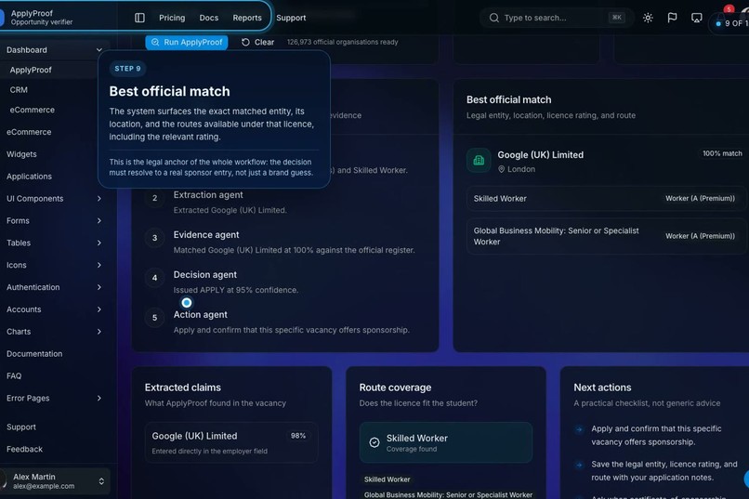Select Global Business Mobility route row
Image resolution: width=749 pixels, height=499 pixels.
click(x=606, y=236)
